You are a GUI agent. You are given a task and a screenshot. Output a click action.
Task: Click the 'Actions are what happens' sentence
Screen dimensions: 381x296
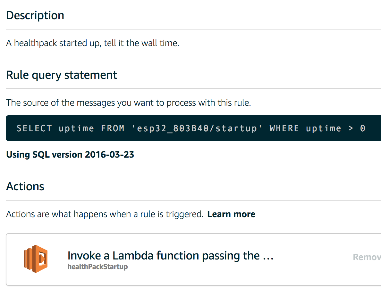[x=105, y=214]
